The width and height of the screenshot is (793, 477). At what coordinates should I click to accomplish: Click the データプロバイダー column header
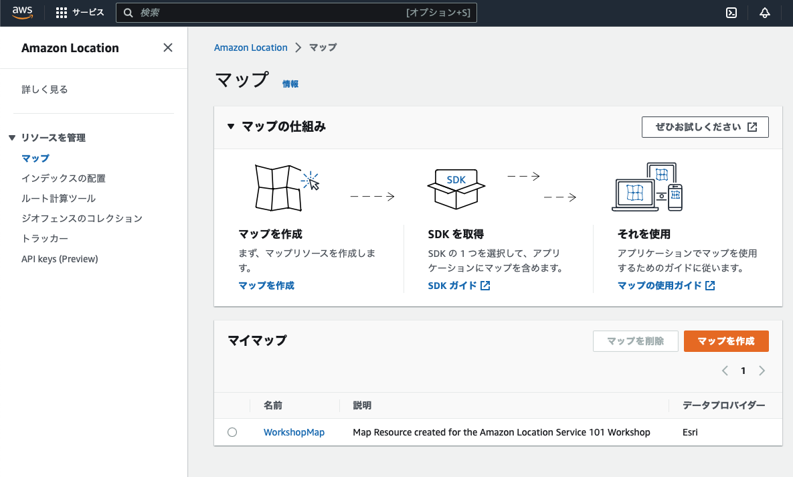(x=723, y=405)
